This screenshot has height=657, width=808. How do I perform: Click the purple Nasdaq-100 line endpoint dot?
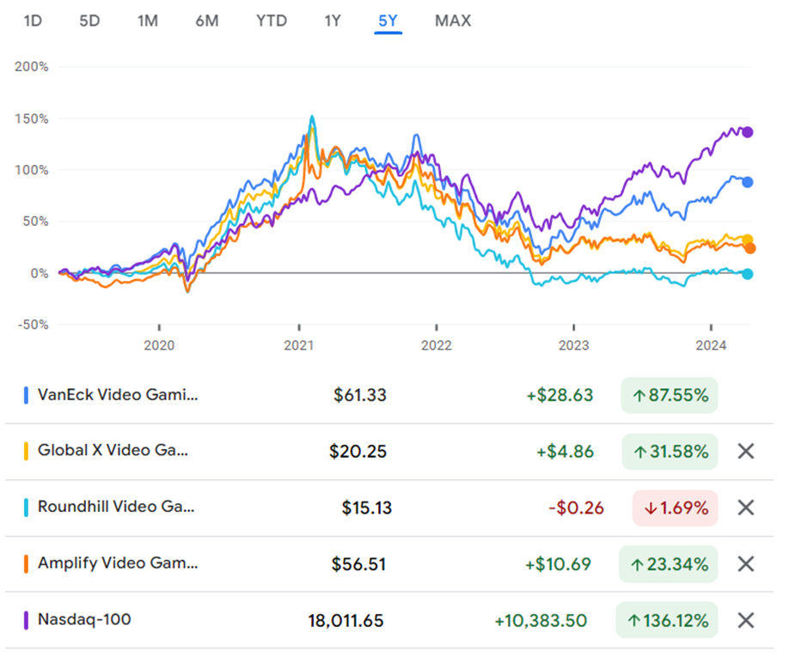coord(748,132)
